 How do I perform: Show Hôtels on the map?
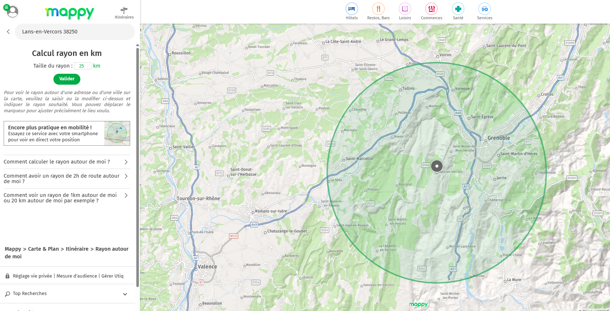click(352, 11)
